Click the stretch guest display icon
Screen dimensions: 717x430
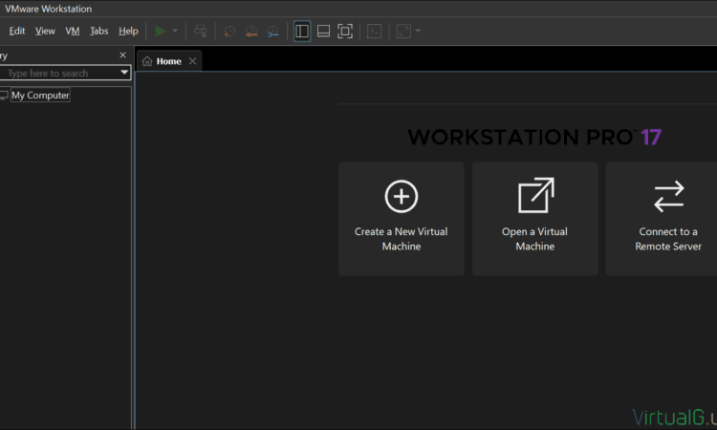[403, 31]
